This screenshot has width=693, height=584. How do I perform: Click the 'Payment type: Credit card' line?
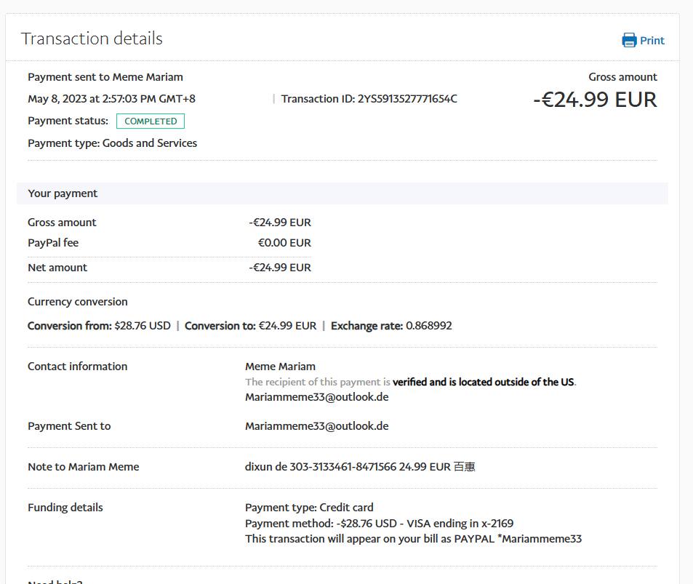click(x=309, y=508)
